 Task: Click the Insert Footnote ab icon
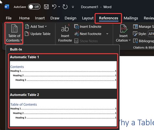point(65,28)
